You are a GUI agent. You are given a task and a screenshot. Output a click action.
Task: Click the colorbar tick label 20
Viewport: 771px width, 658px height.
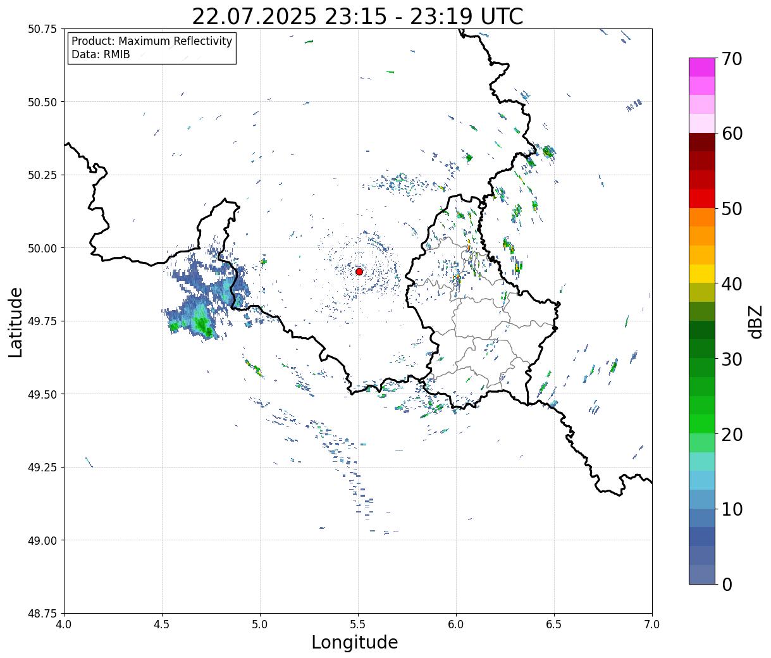click(x=732, y=434)
